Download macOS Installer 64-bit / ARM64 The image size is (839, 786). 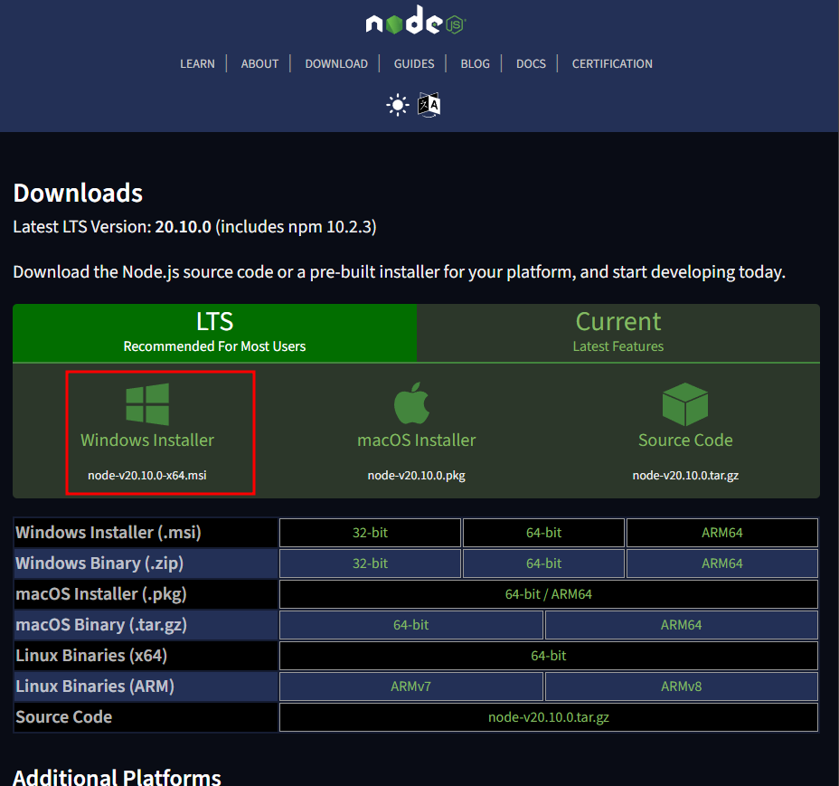549,594
